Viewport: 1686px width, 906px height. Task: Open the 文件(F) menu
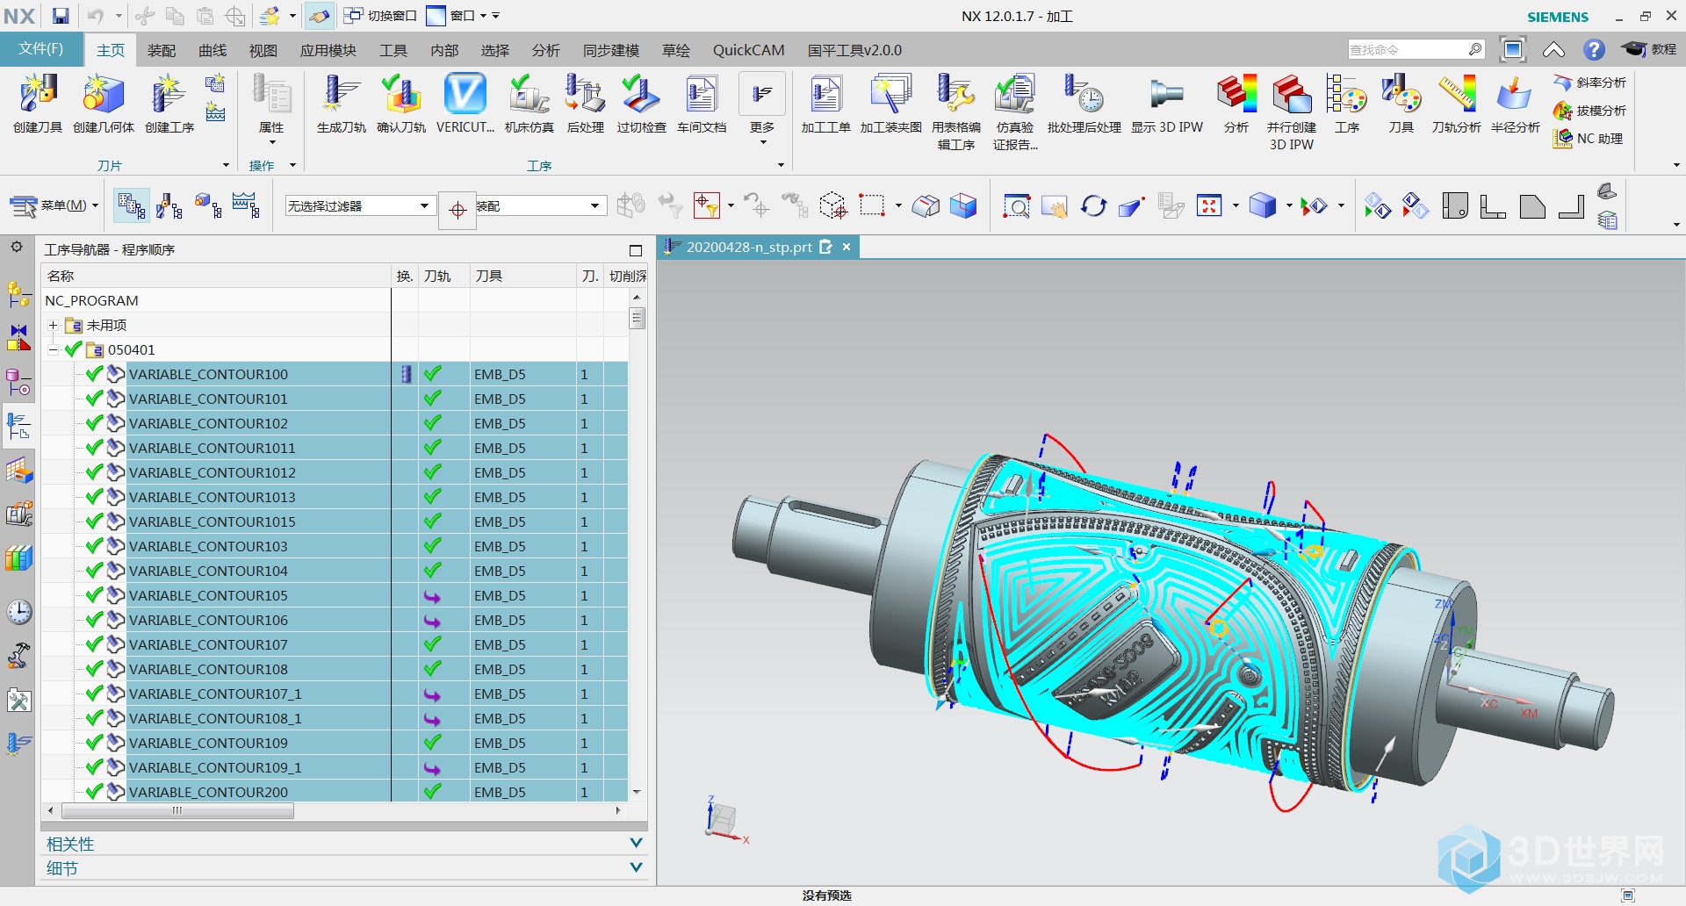[x=41, y=49]
